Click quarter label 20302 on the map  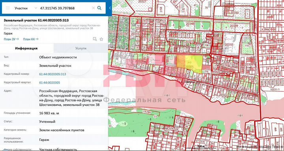[x=223, y=94]
